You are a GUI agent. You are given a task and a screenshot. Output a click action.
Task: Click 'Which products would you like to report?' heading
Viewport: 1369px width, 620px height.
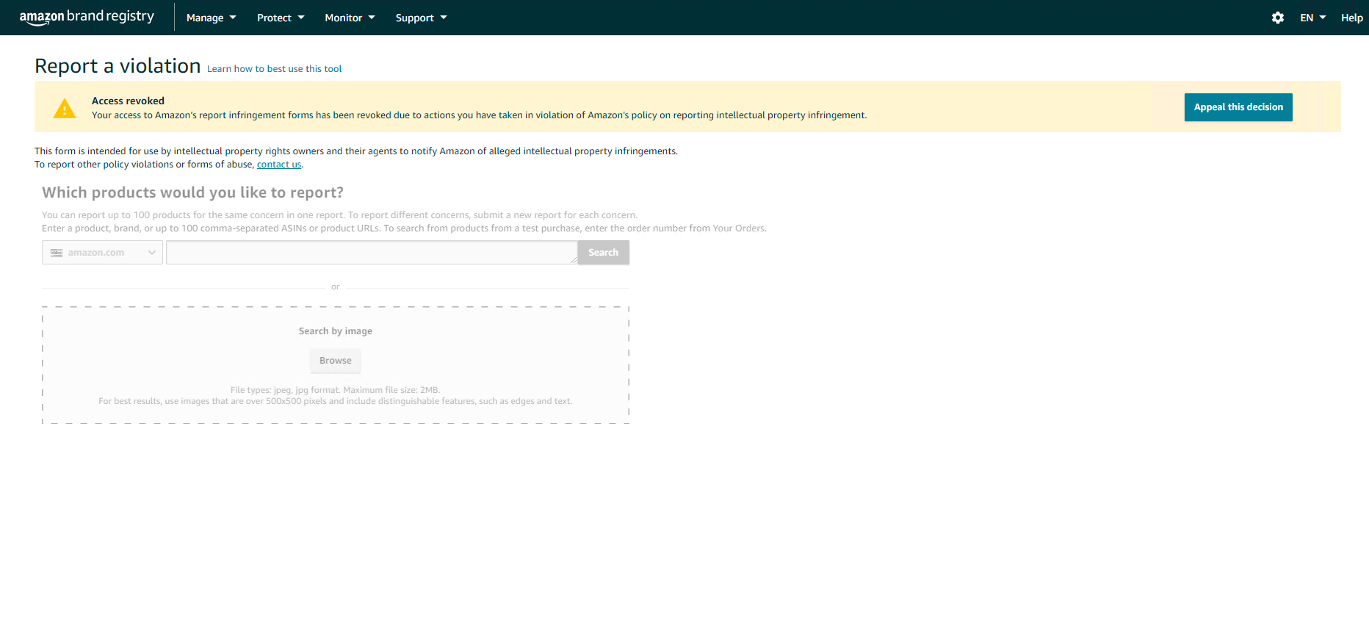[x=192, y=192]
